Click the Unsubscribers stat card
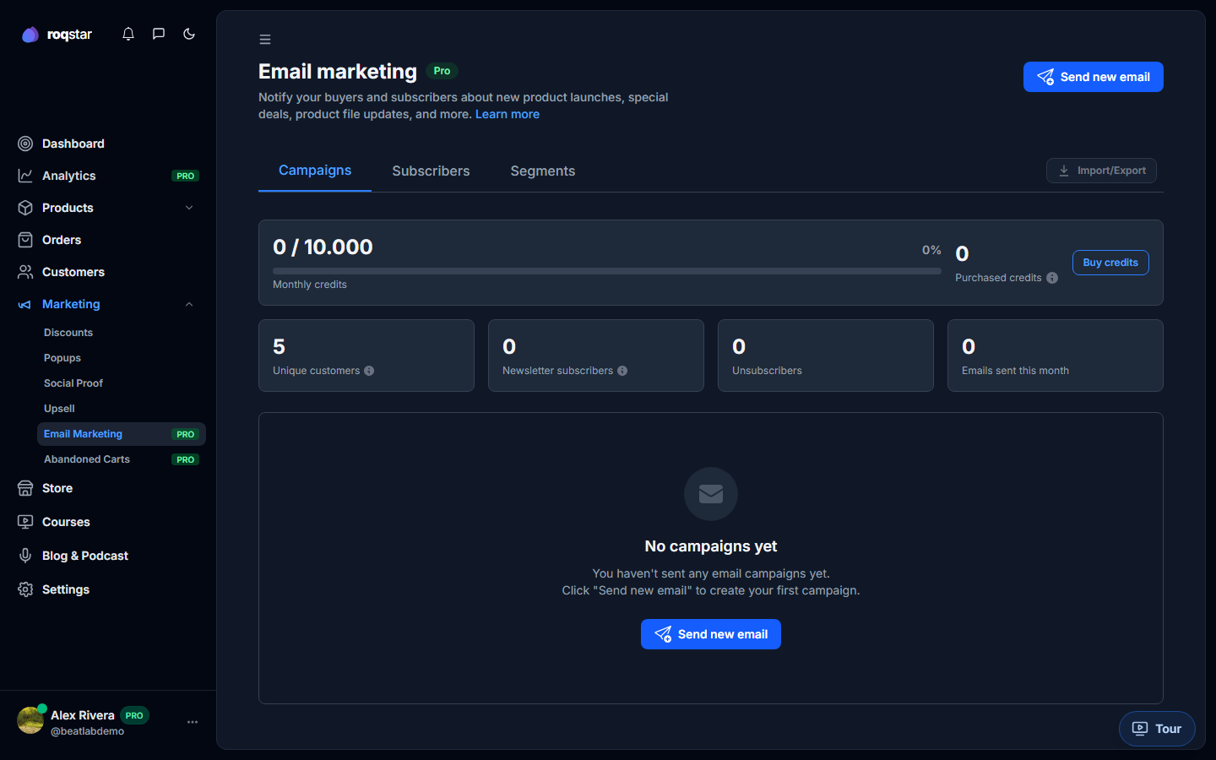Screen dimensions: 1216x760 (x=826, y=356)
